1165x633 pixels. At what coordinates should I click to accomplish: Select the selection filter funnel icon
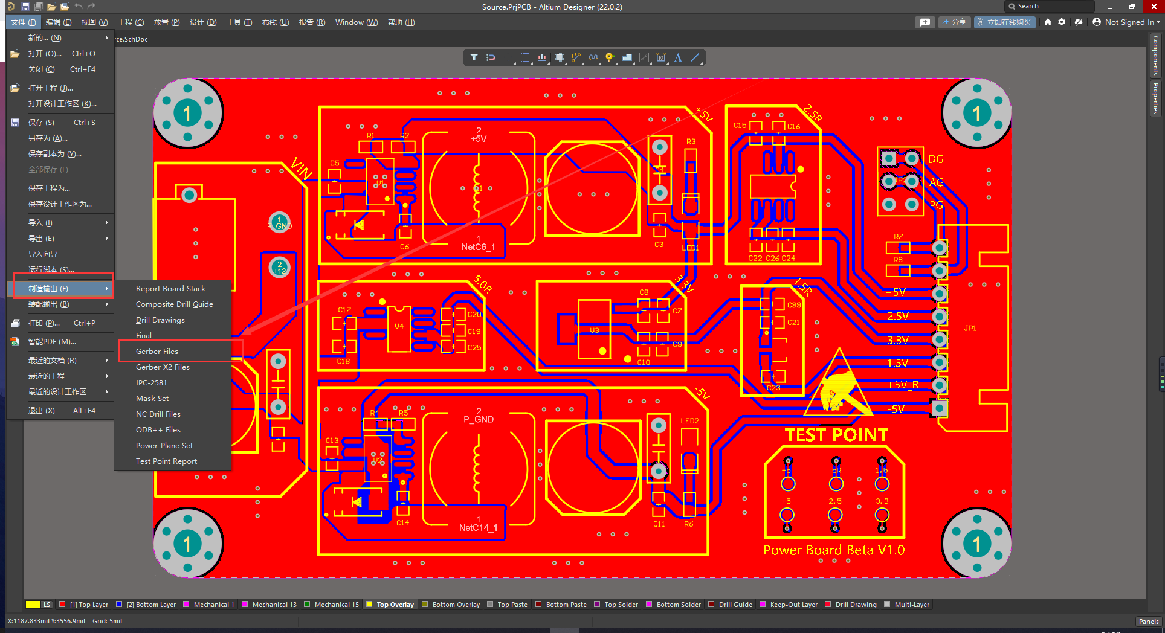475,57
